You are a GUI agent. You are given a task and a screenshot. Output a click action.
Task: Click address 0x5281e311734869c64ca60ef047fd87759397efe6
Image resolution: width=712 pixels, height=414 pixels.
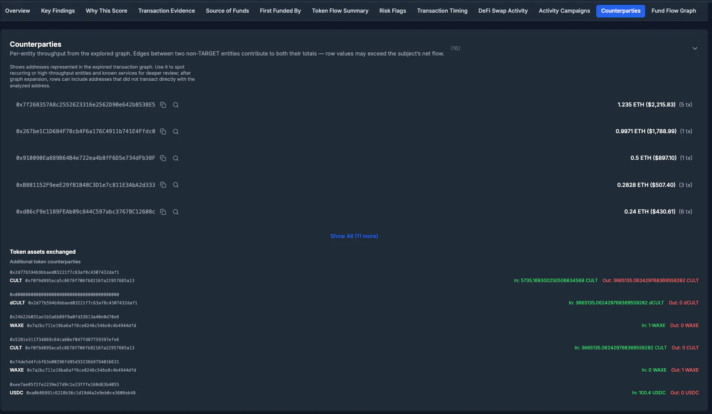(64, 339)
